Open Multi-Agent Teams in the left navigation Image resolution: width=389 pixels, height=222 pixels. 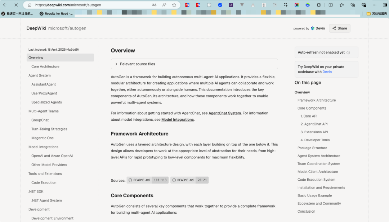click(x=44, y=111)
